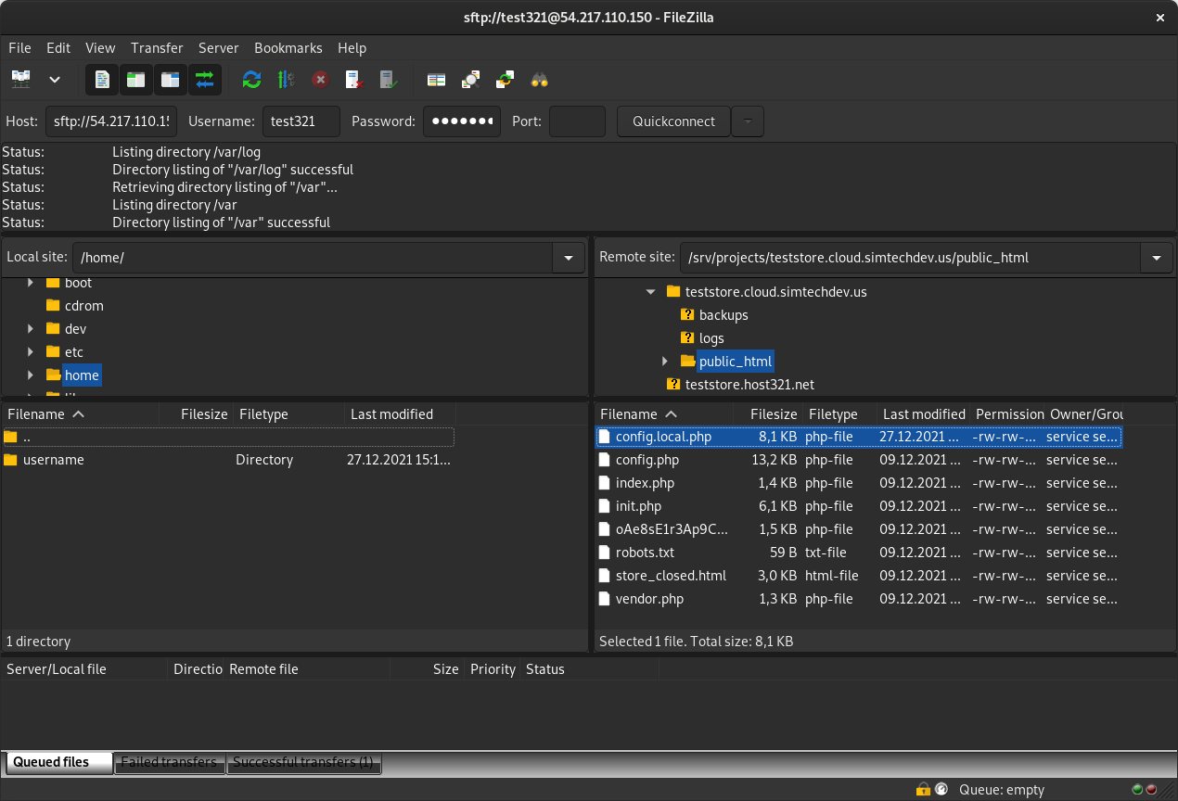1178x801 pixels.
Task: Open the Bookmarks menu
Action: pos(288,48)
